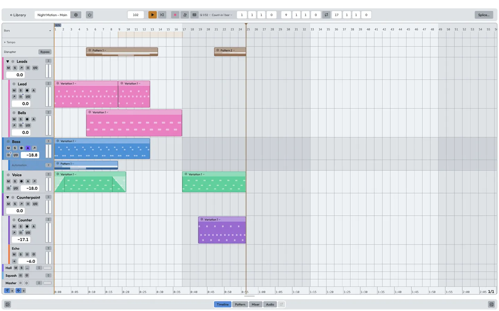499x311 pixels.
Task: Click the Bass volume value -18.8
Action: tap(30, 155)
